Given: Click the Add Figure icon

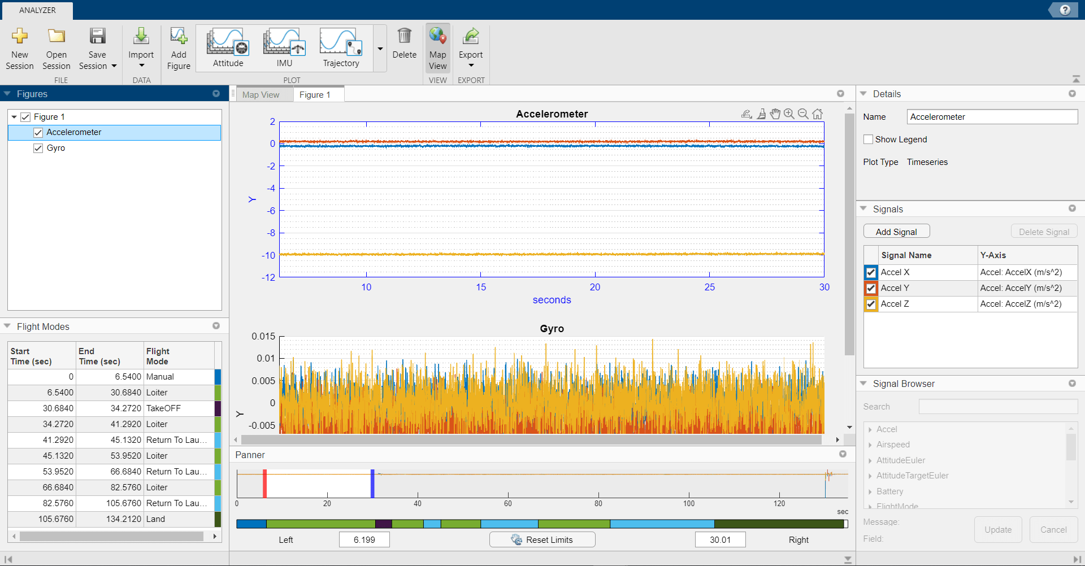Looking at the screenshot, I should pyautogui.click(x=179, y=37).
